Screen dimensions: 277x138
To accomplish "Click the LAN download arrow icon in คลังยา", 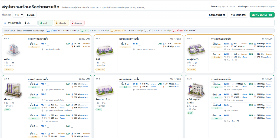I will click(x=72, y=44).
